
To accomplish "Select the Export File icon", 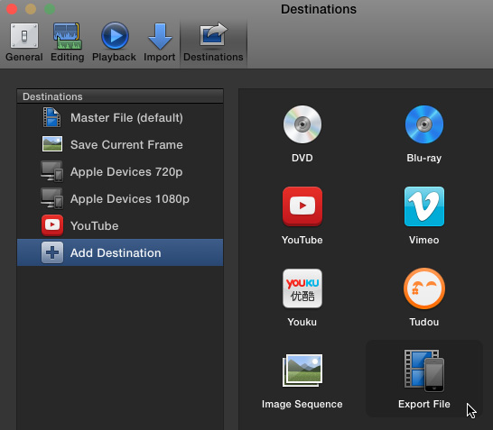I will [424, 371].
